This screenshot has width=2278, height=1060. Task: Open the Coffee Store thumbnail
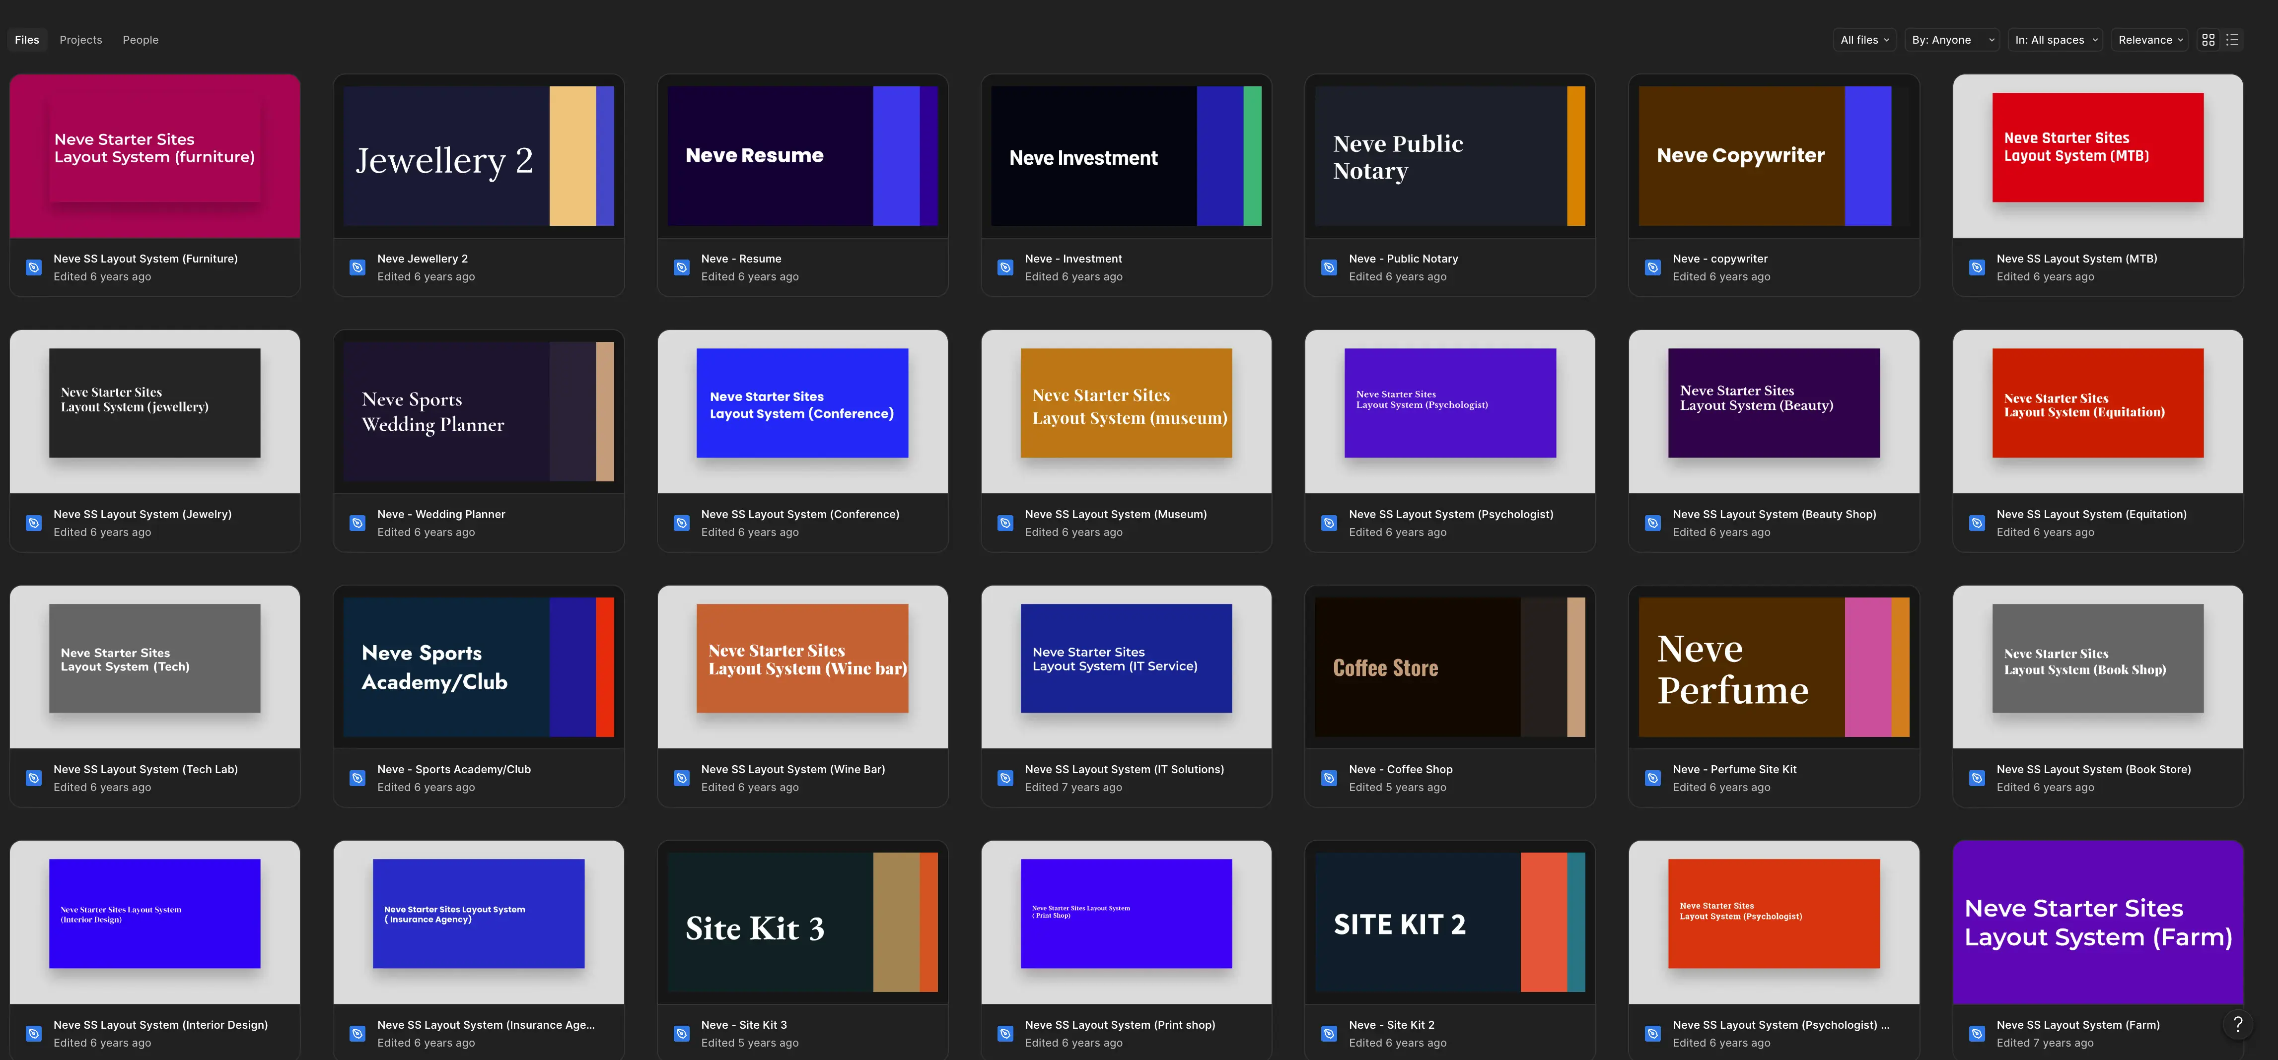tap(1449, 666)
